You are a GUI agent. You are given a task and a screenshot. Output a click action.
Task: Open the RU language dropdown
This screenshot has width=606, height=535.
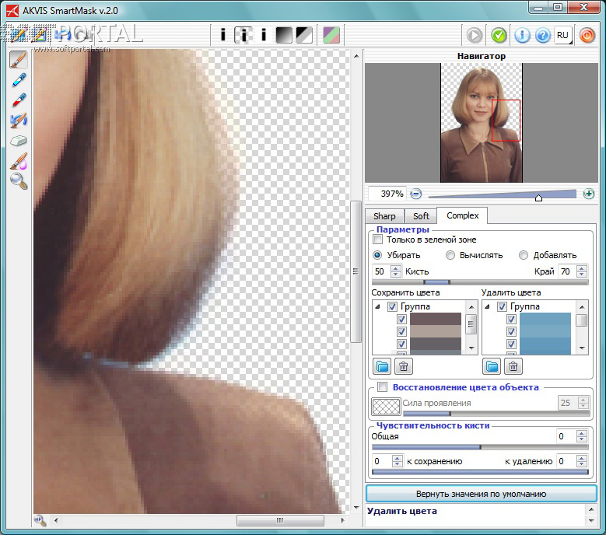563,35
